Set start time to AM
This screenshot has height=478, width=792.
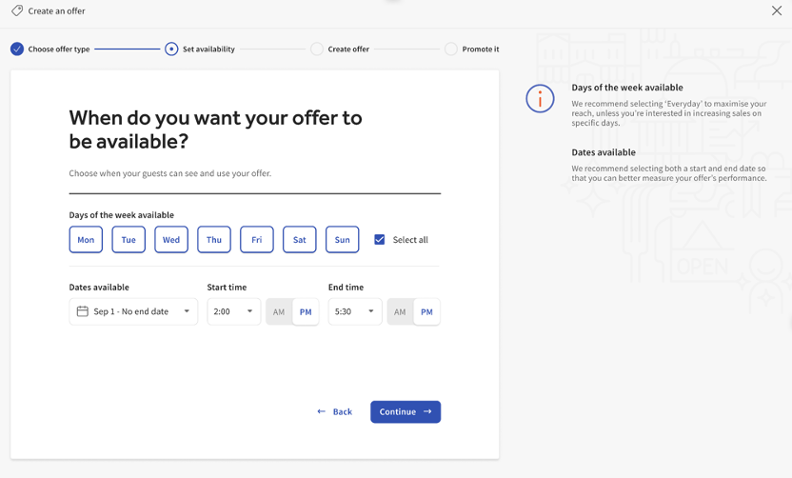tap(279, 311)
